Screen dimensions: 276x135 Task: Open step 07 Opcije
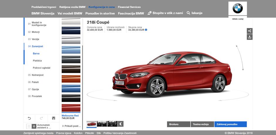point(33,89)
